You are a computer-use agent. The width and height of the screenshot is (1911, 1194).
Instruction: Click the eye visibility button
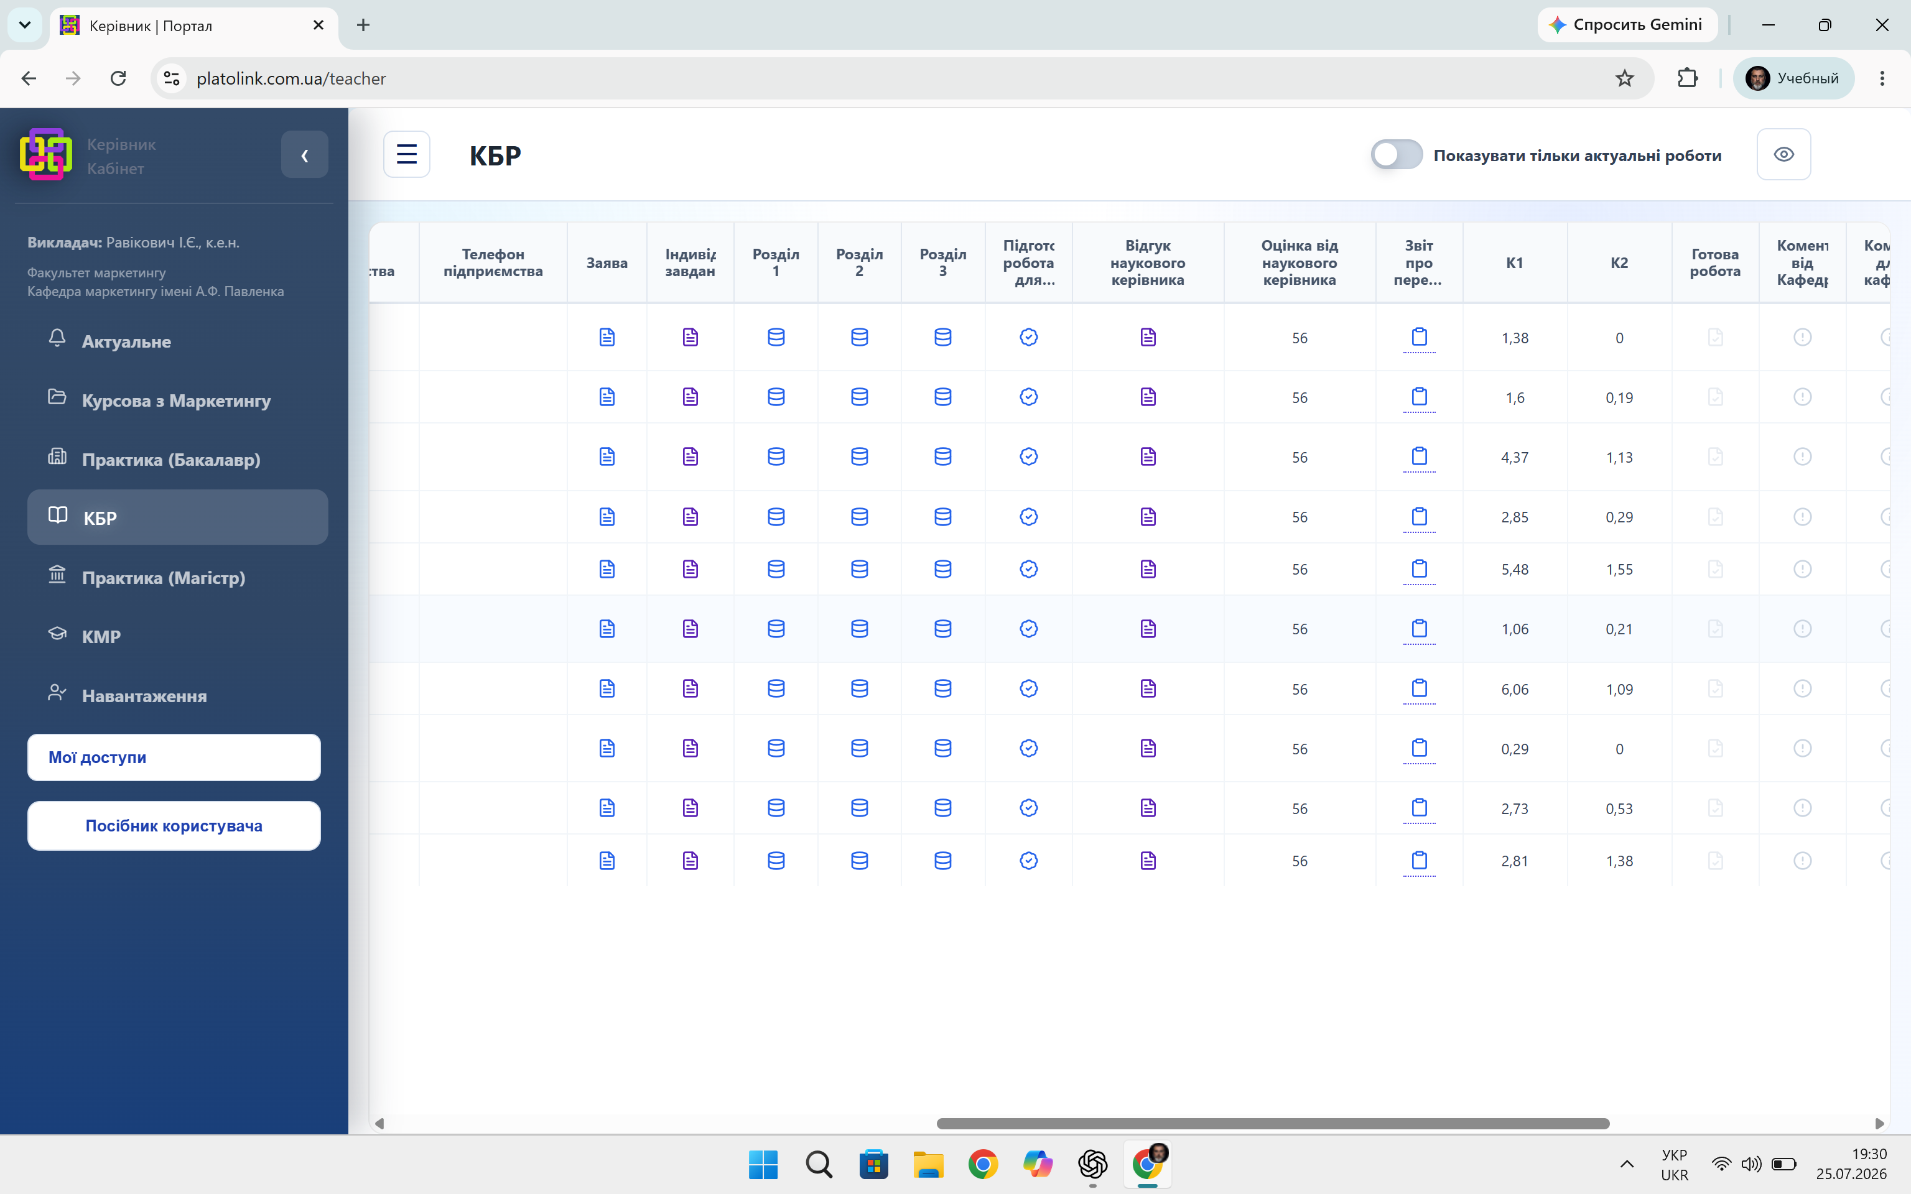tap(1783, 154)
